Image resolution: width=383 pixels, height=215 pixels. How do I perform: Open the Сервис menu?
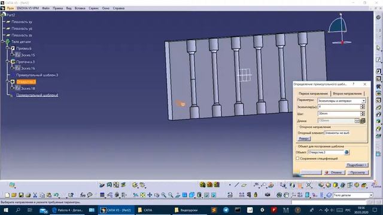coord(93,8)
